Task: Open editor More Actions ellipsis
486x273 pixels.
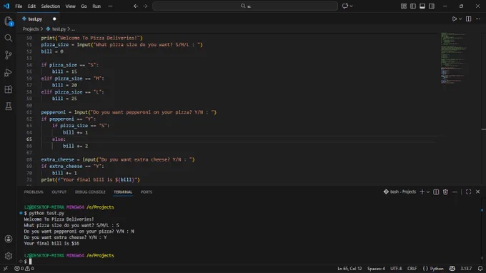Action: point(477,19)
